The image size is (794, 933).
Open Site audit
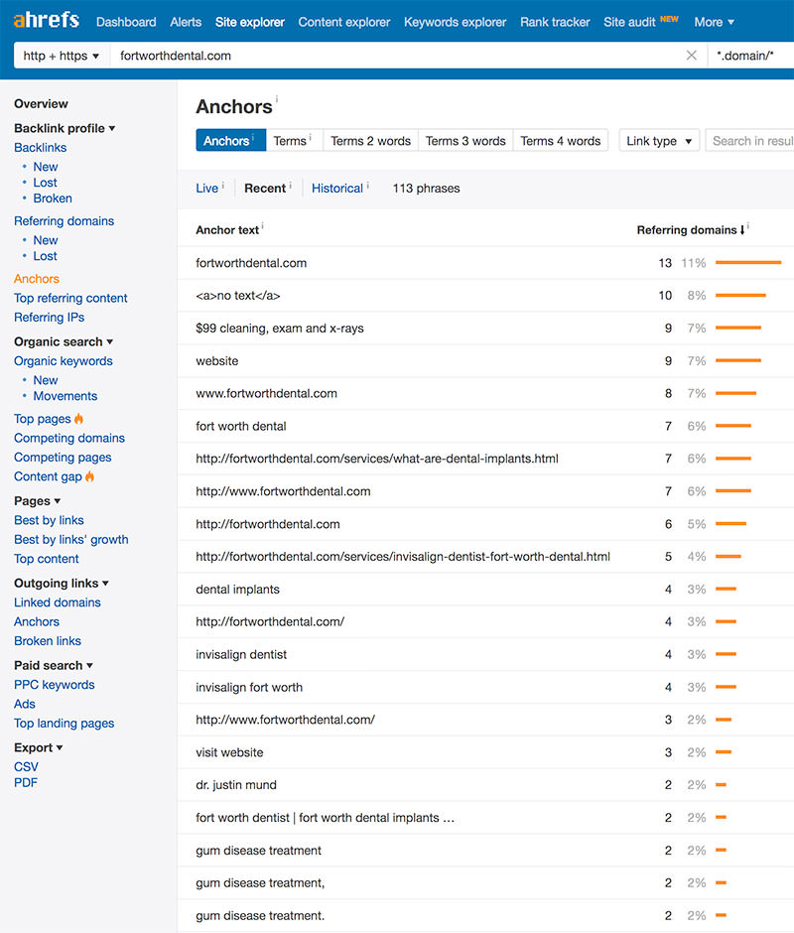click(629, 22)
